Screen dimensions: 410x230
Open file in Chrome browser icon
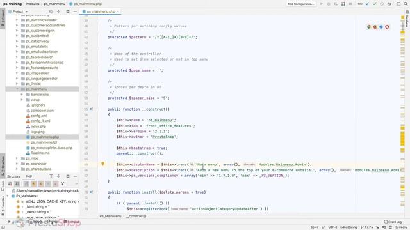tap(369, 27)
